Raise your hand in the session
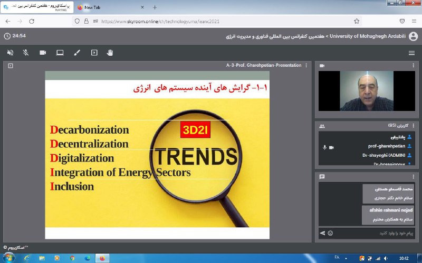The width and height of the screenshot is (422, 263). click(110, 53)
